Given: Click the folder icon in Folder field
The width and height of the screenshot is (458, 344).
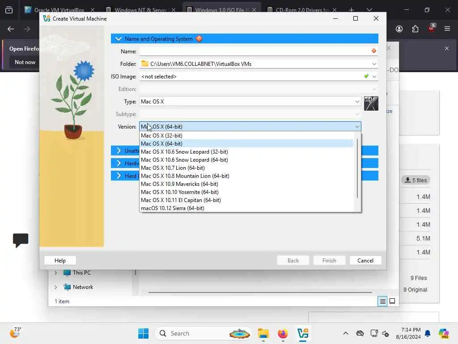Looking at the screenshot, I should (x=144, y=64).
